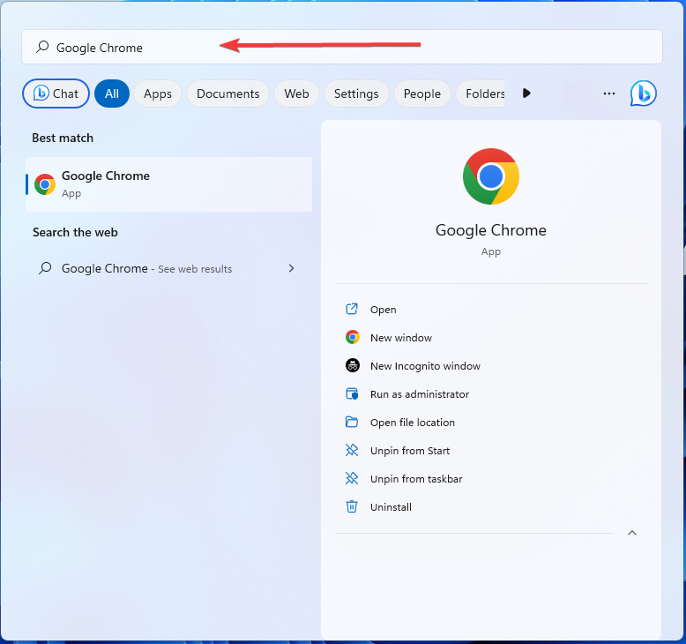The width and height of the screenshot is (686, 644).
Task: Click the Chrome icon in Best match result
Action: (45, 184)
